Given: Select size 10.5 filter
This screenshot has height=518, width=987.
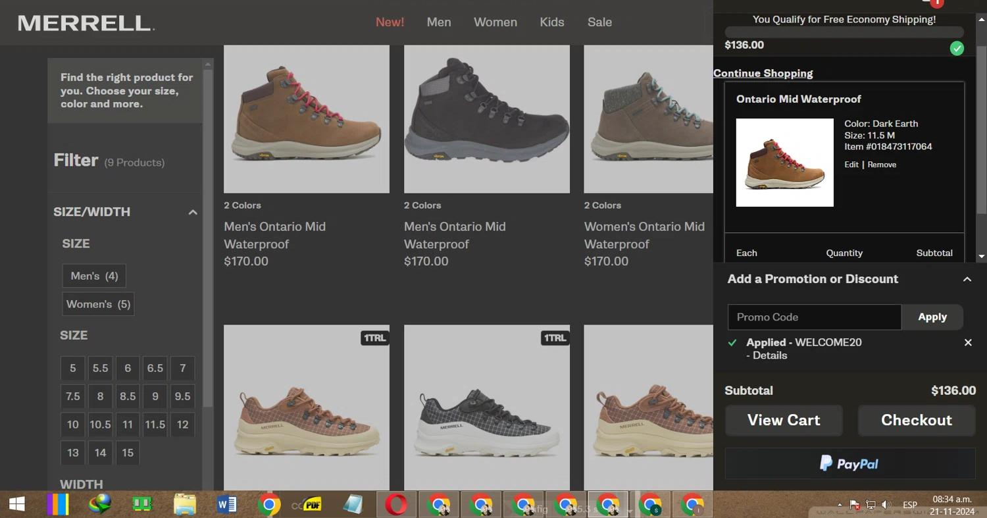Looking at the screenshot, I should pyautogui.click(x=100, y=425).
